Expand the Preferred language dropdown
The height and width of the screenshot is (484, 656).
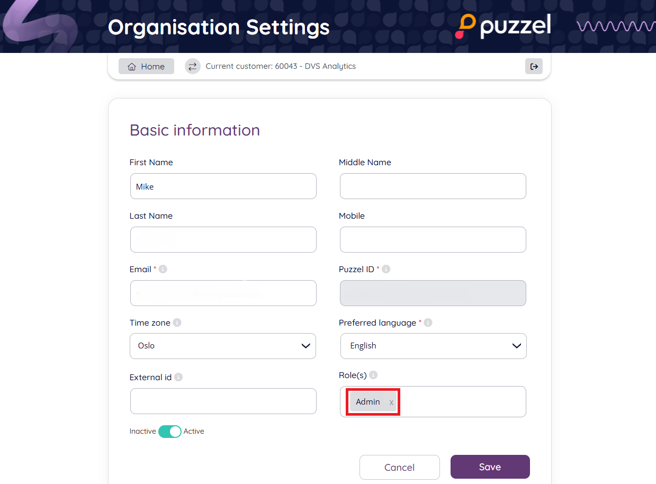[433, 346]
